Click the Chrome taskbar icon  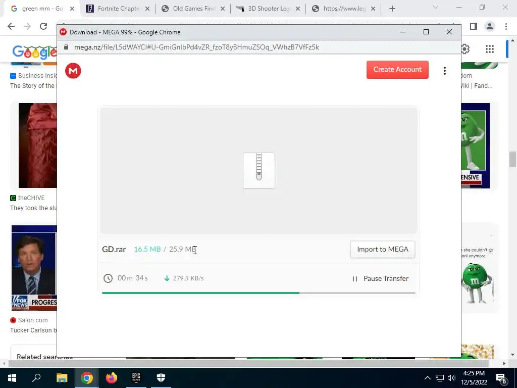[87, 378]
